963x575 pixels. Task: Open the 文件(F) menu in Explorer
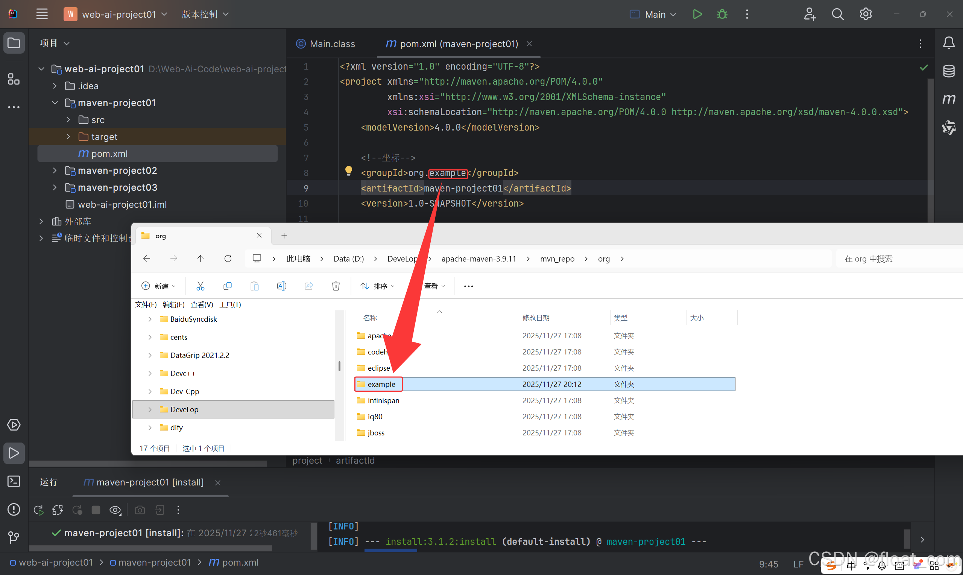[146, 304]
